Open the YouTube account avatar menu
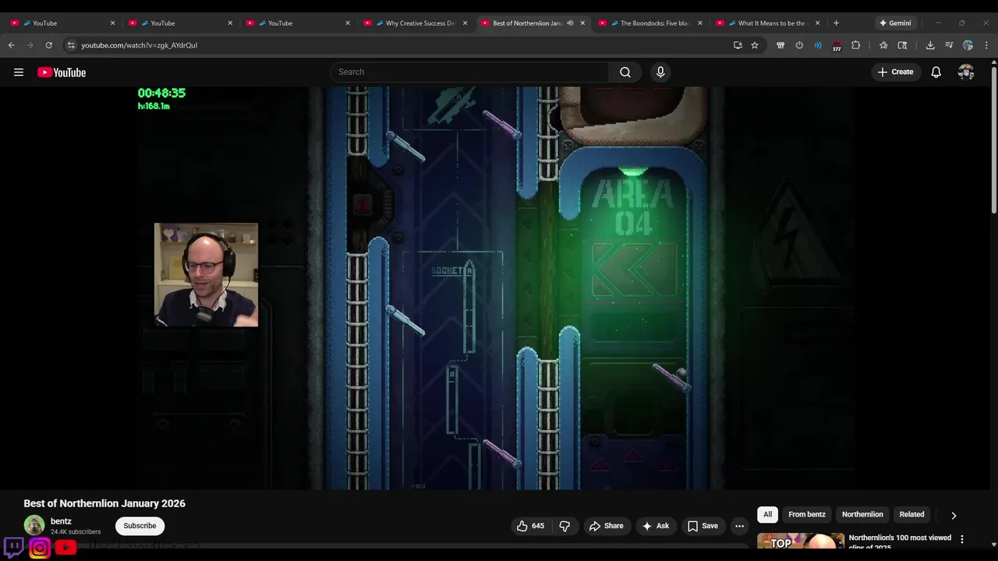 pyautogui.click(x=966, y=72)
